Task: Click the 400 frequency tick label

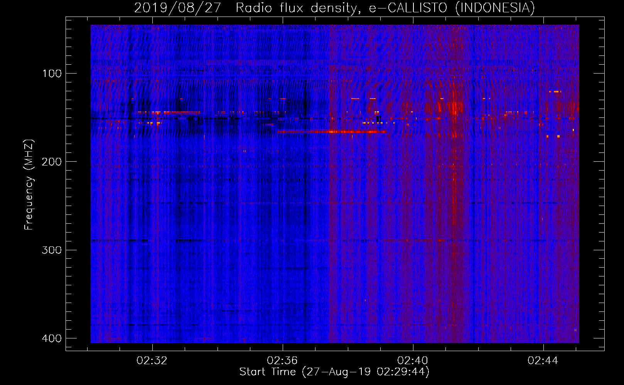Action: click(52, 338)
